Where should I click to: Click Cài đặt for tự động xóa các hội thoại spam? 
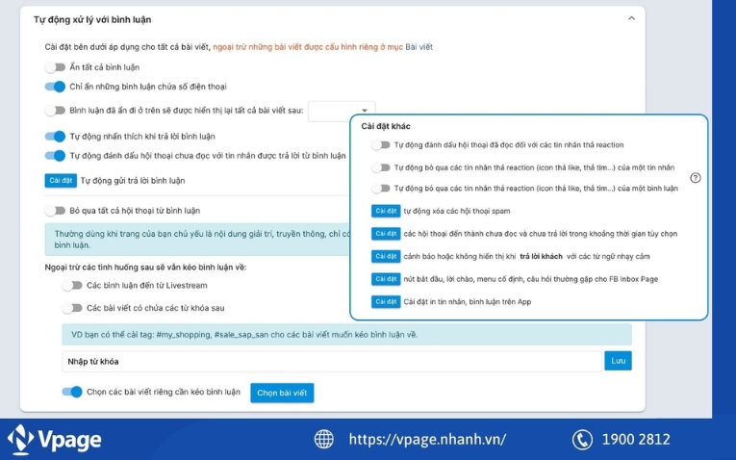(x=386, y=211)
